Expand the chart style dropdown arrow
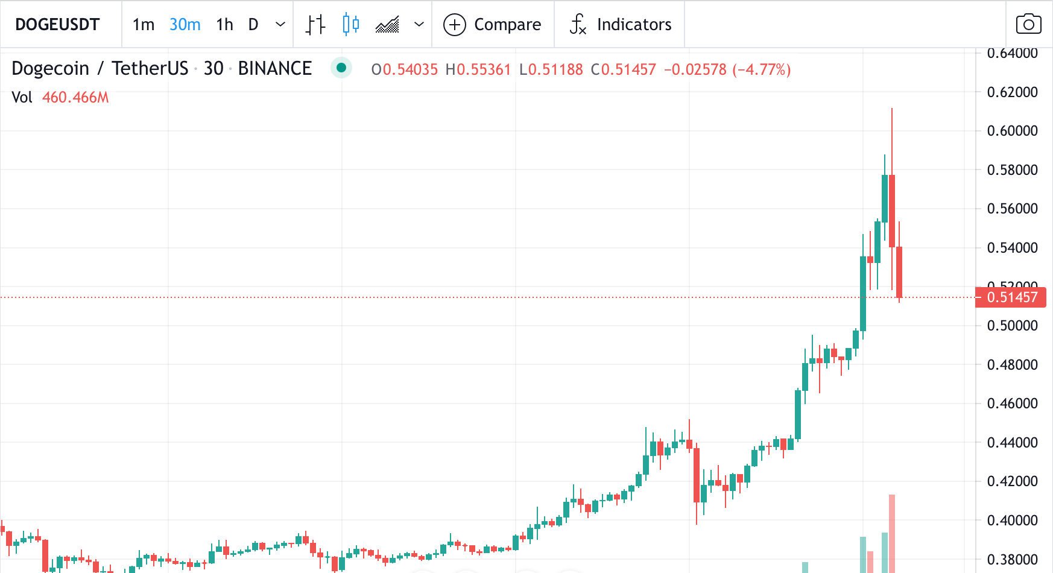Image resolution: width=1053 pixels, height=573 pixels. [419, 25]
